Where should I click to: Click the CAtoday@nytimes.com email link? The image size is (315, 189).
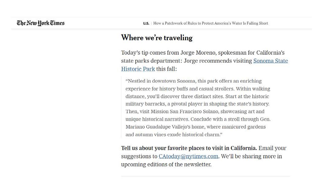(x=188, y=156)
